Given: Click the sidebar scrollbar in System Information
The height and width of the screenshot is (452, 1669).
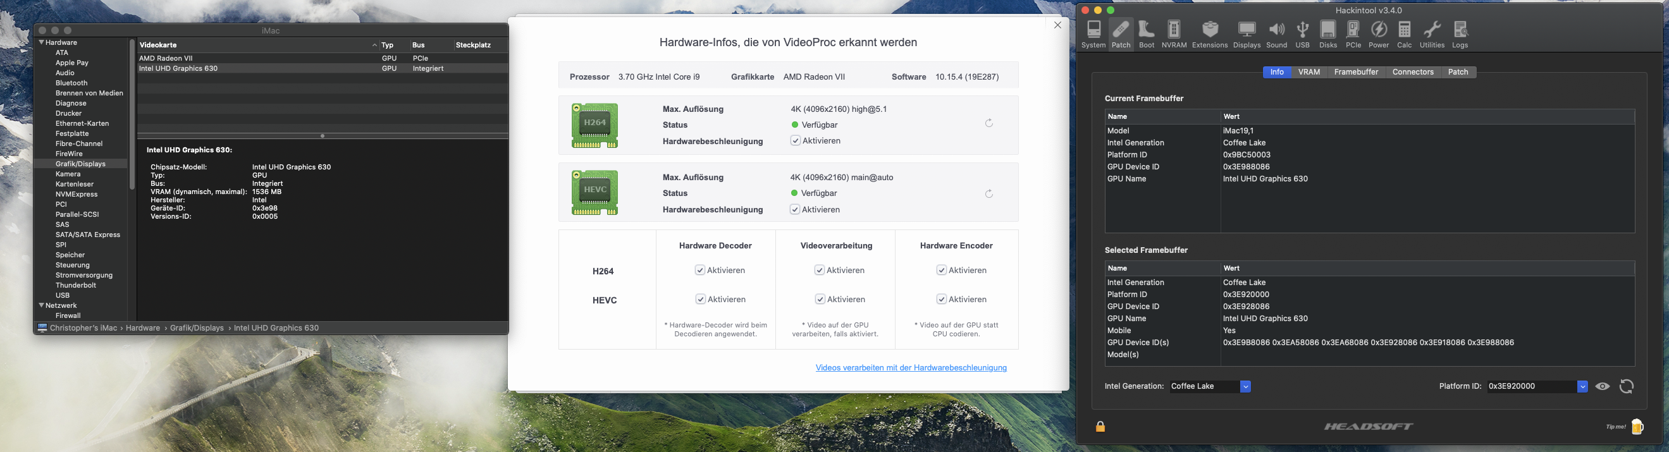Looking at the screenshot, I should [132, 115].
